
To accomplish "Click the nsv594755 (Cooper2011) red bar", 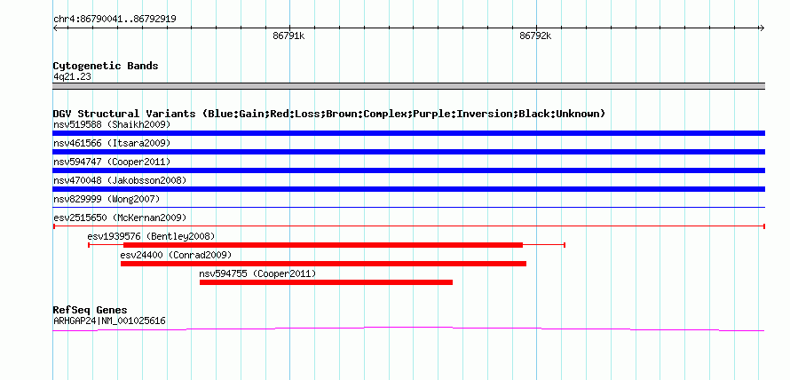I will (326, 282).
